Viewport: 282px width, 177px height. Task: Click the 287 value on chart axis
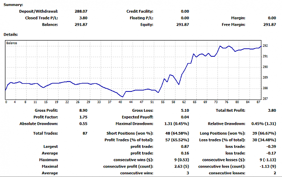point(265,99)
